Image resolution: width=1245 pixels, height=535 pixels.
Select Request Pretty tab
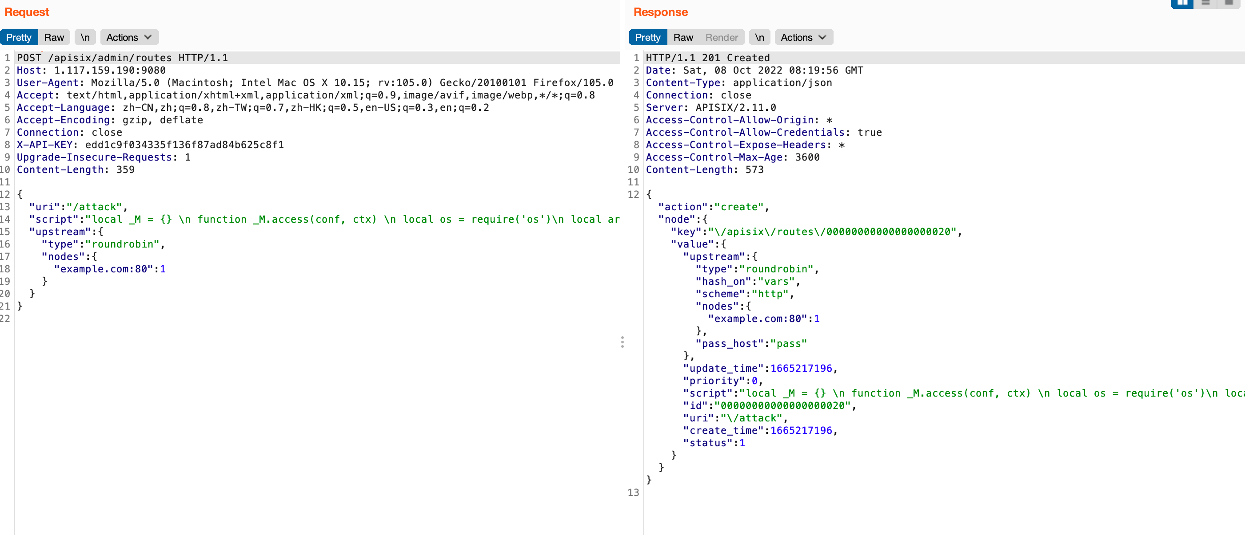tap(19, 38)
